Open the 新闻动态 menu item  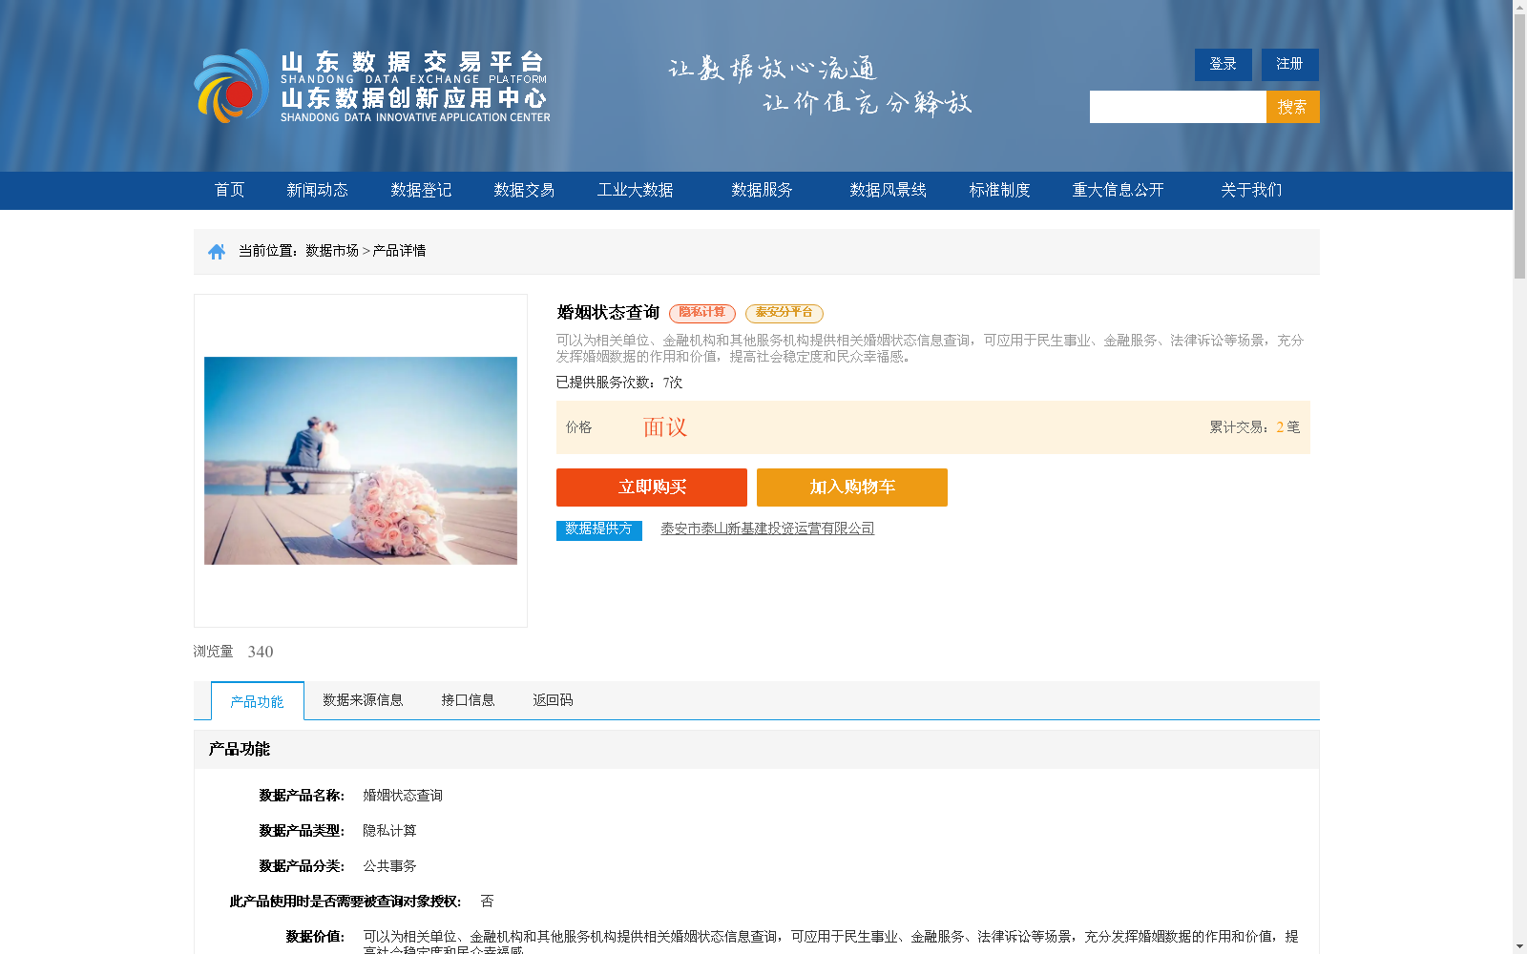click(318, 190)
